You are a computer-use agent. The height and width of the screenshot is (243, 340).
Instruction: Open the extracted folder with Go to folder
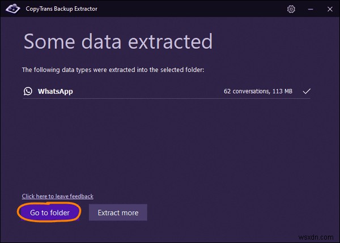point(49,212)
